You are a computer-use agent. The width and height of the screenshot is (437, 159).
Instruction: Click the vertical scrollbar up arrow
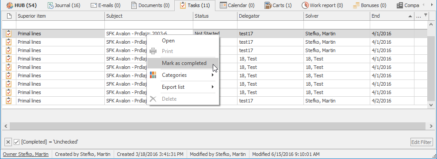click(431, 24)
